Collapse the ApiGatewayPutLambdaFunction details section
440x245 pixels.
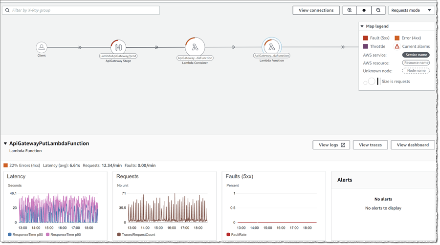coord(5,143)
